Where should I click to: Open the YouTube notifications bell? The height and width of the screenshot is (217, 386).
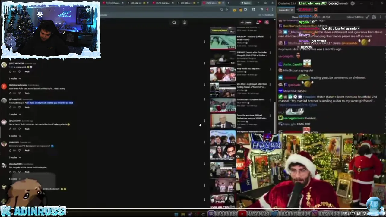point(258,22)
